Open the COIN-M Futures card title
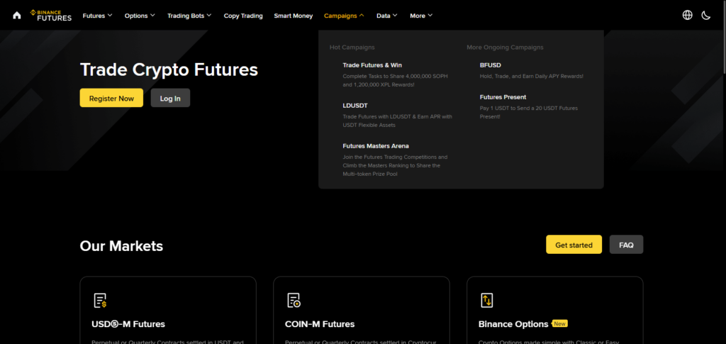726x344 pixels. pos(320,324)
